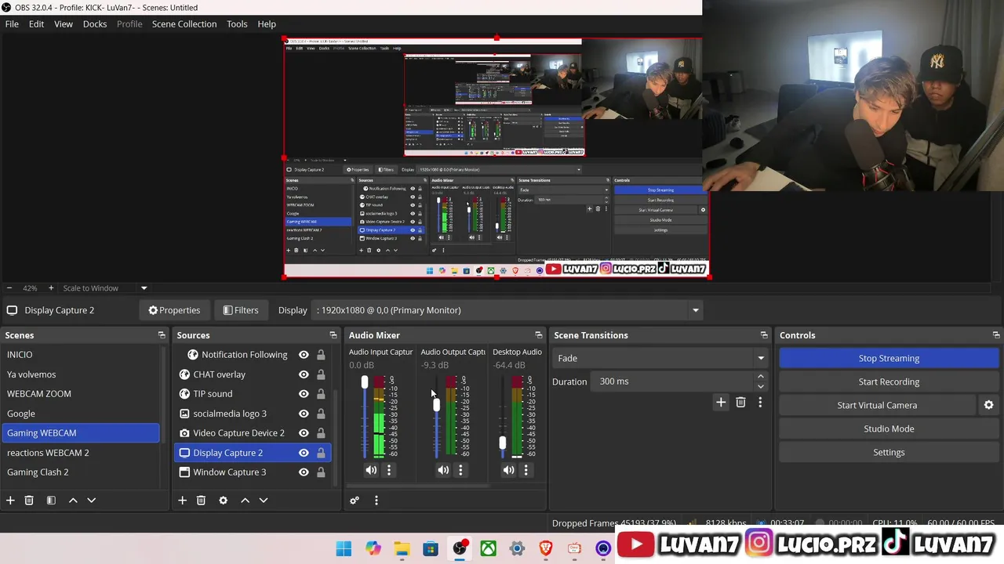This screenshot has height=564, width=1004.
Task: Open Audio Mixer bottom options menu dots
Action: pos(376,500)
